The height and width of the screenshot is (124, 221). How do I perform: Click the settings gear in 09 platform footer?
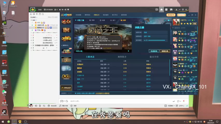tap(195, 93)
